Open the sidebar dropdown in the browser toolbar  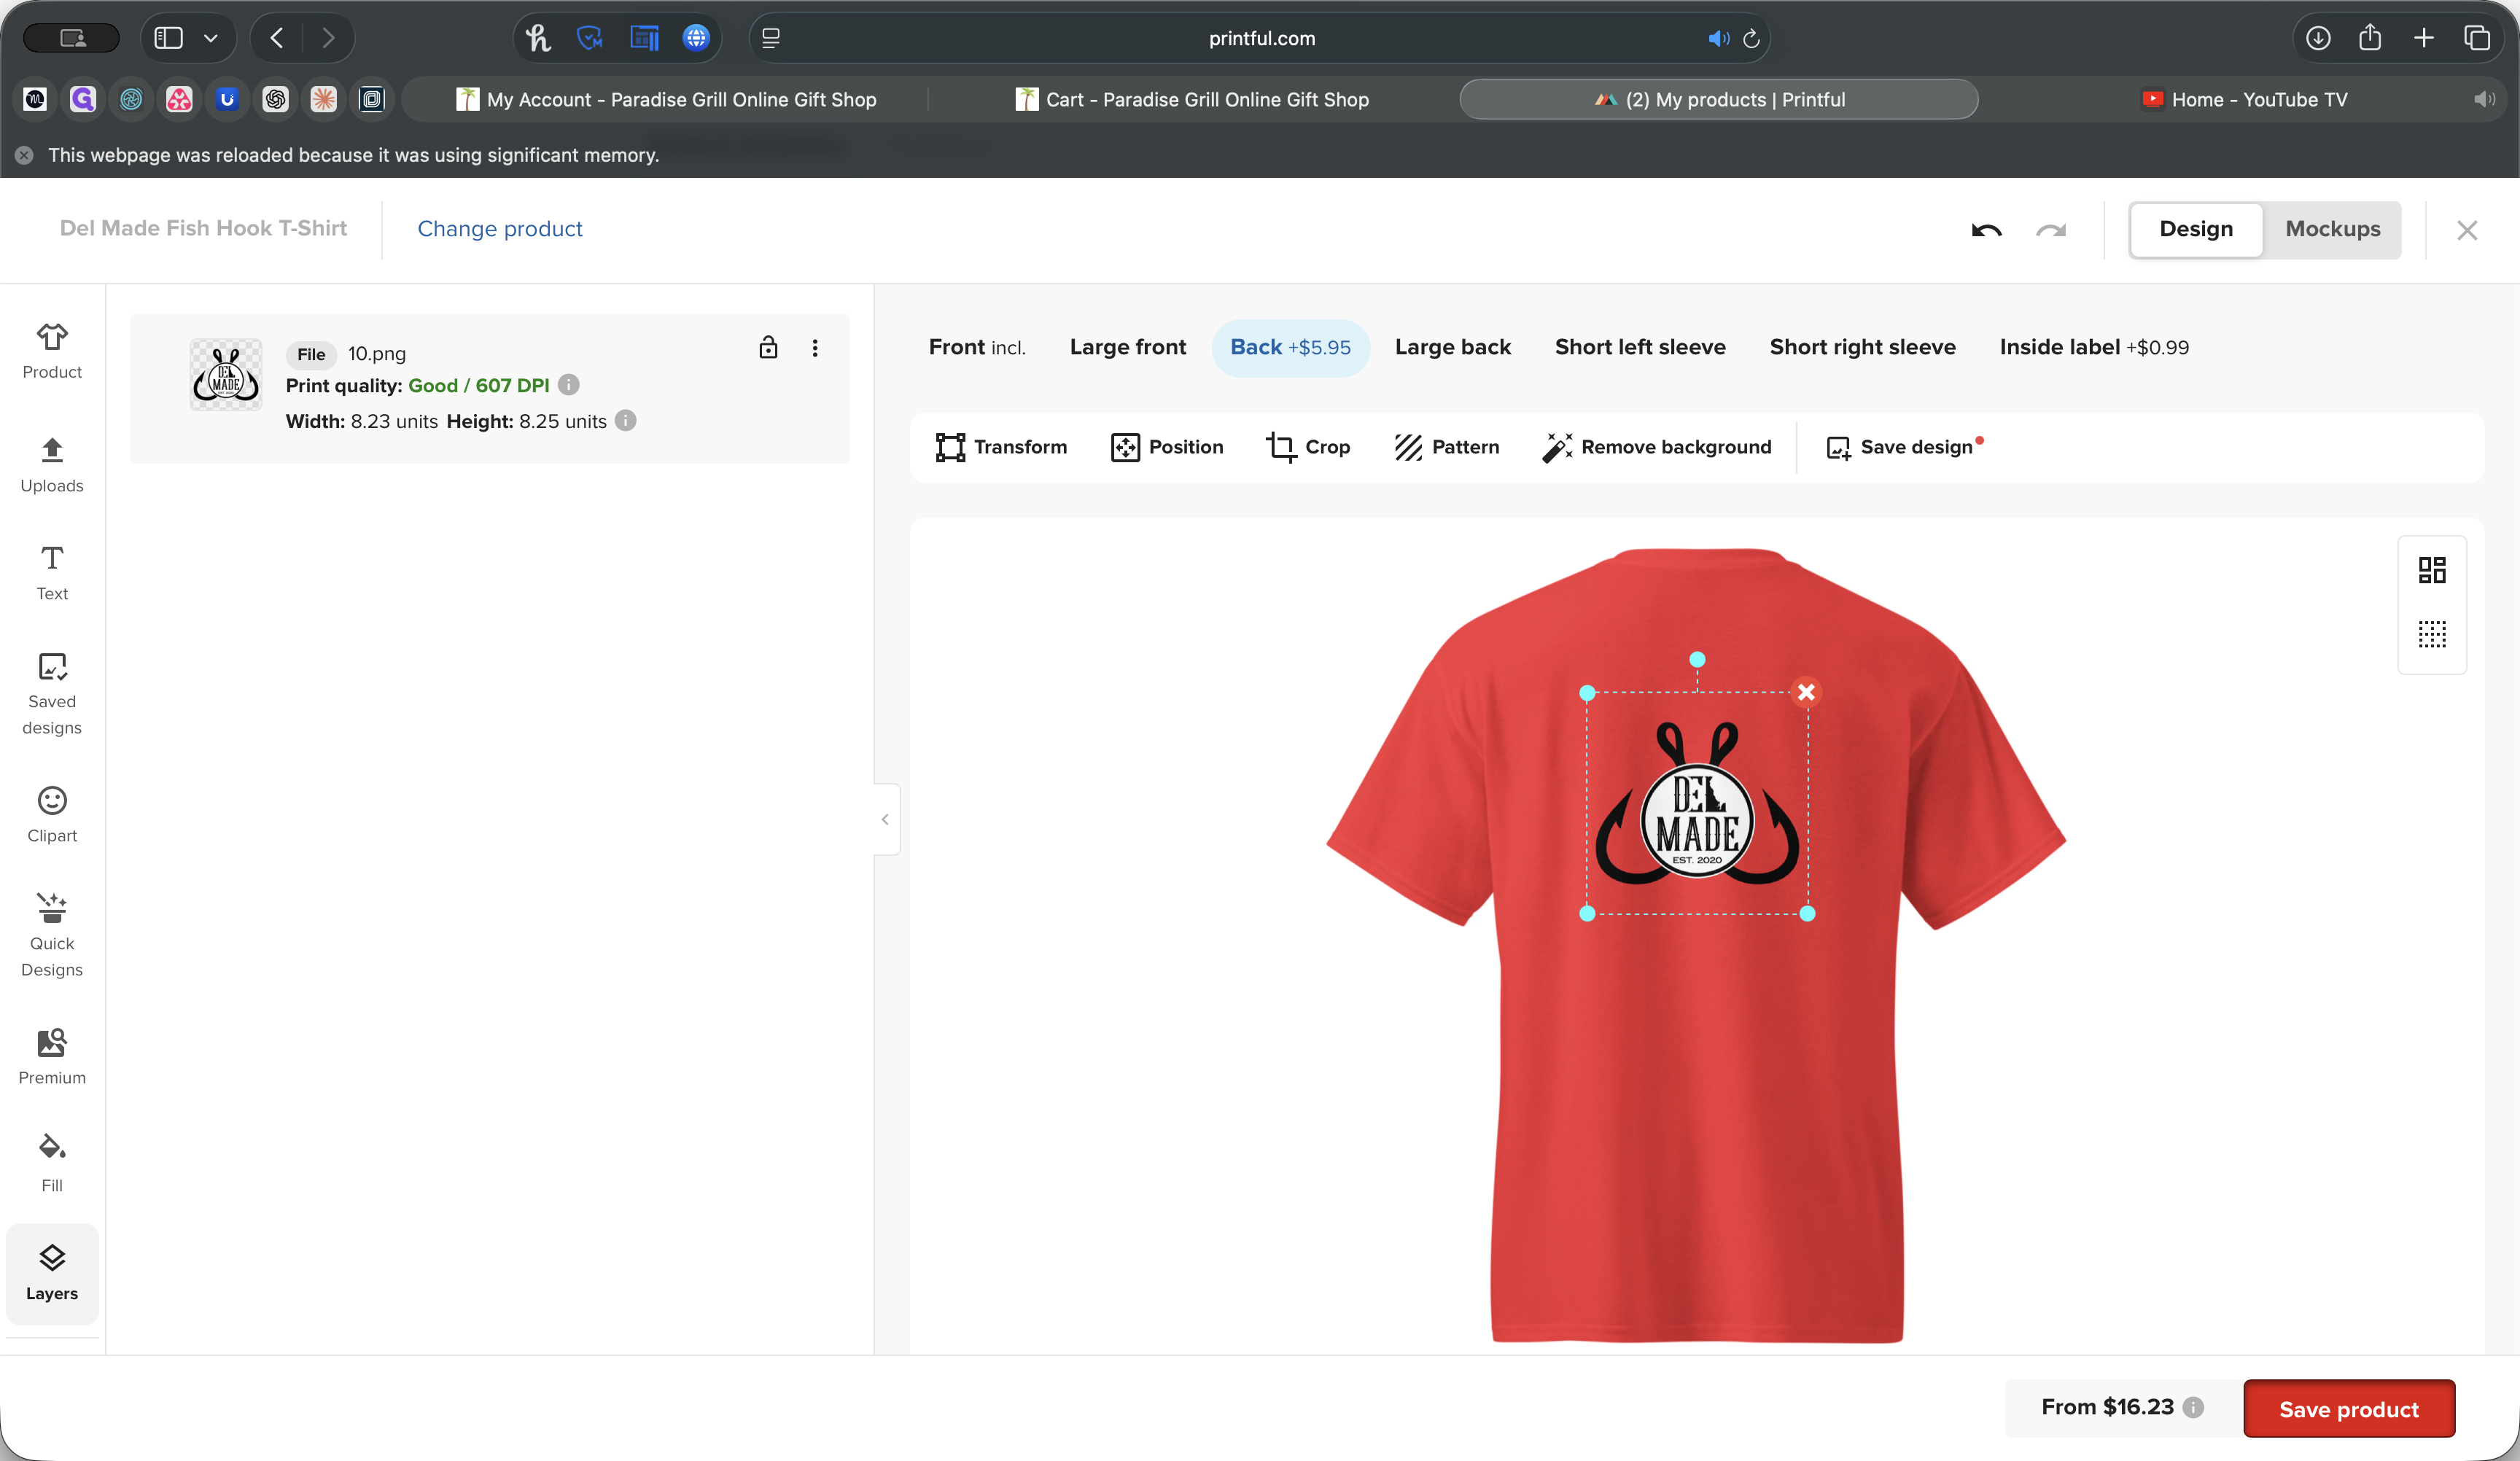point(211,38)
